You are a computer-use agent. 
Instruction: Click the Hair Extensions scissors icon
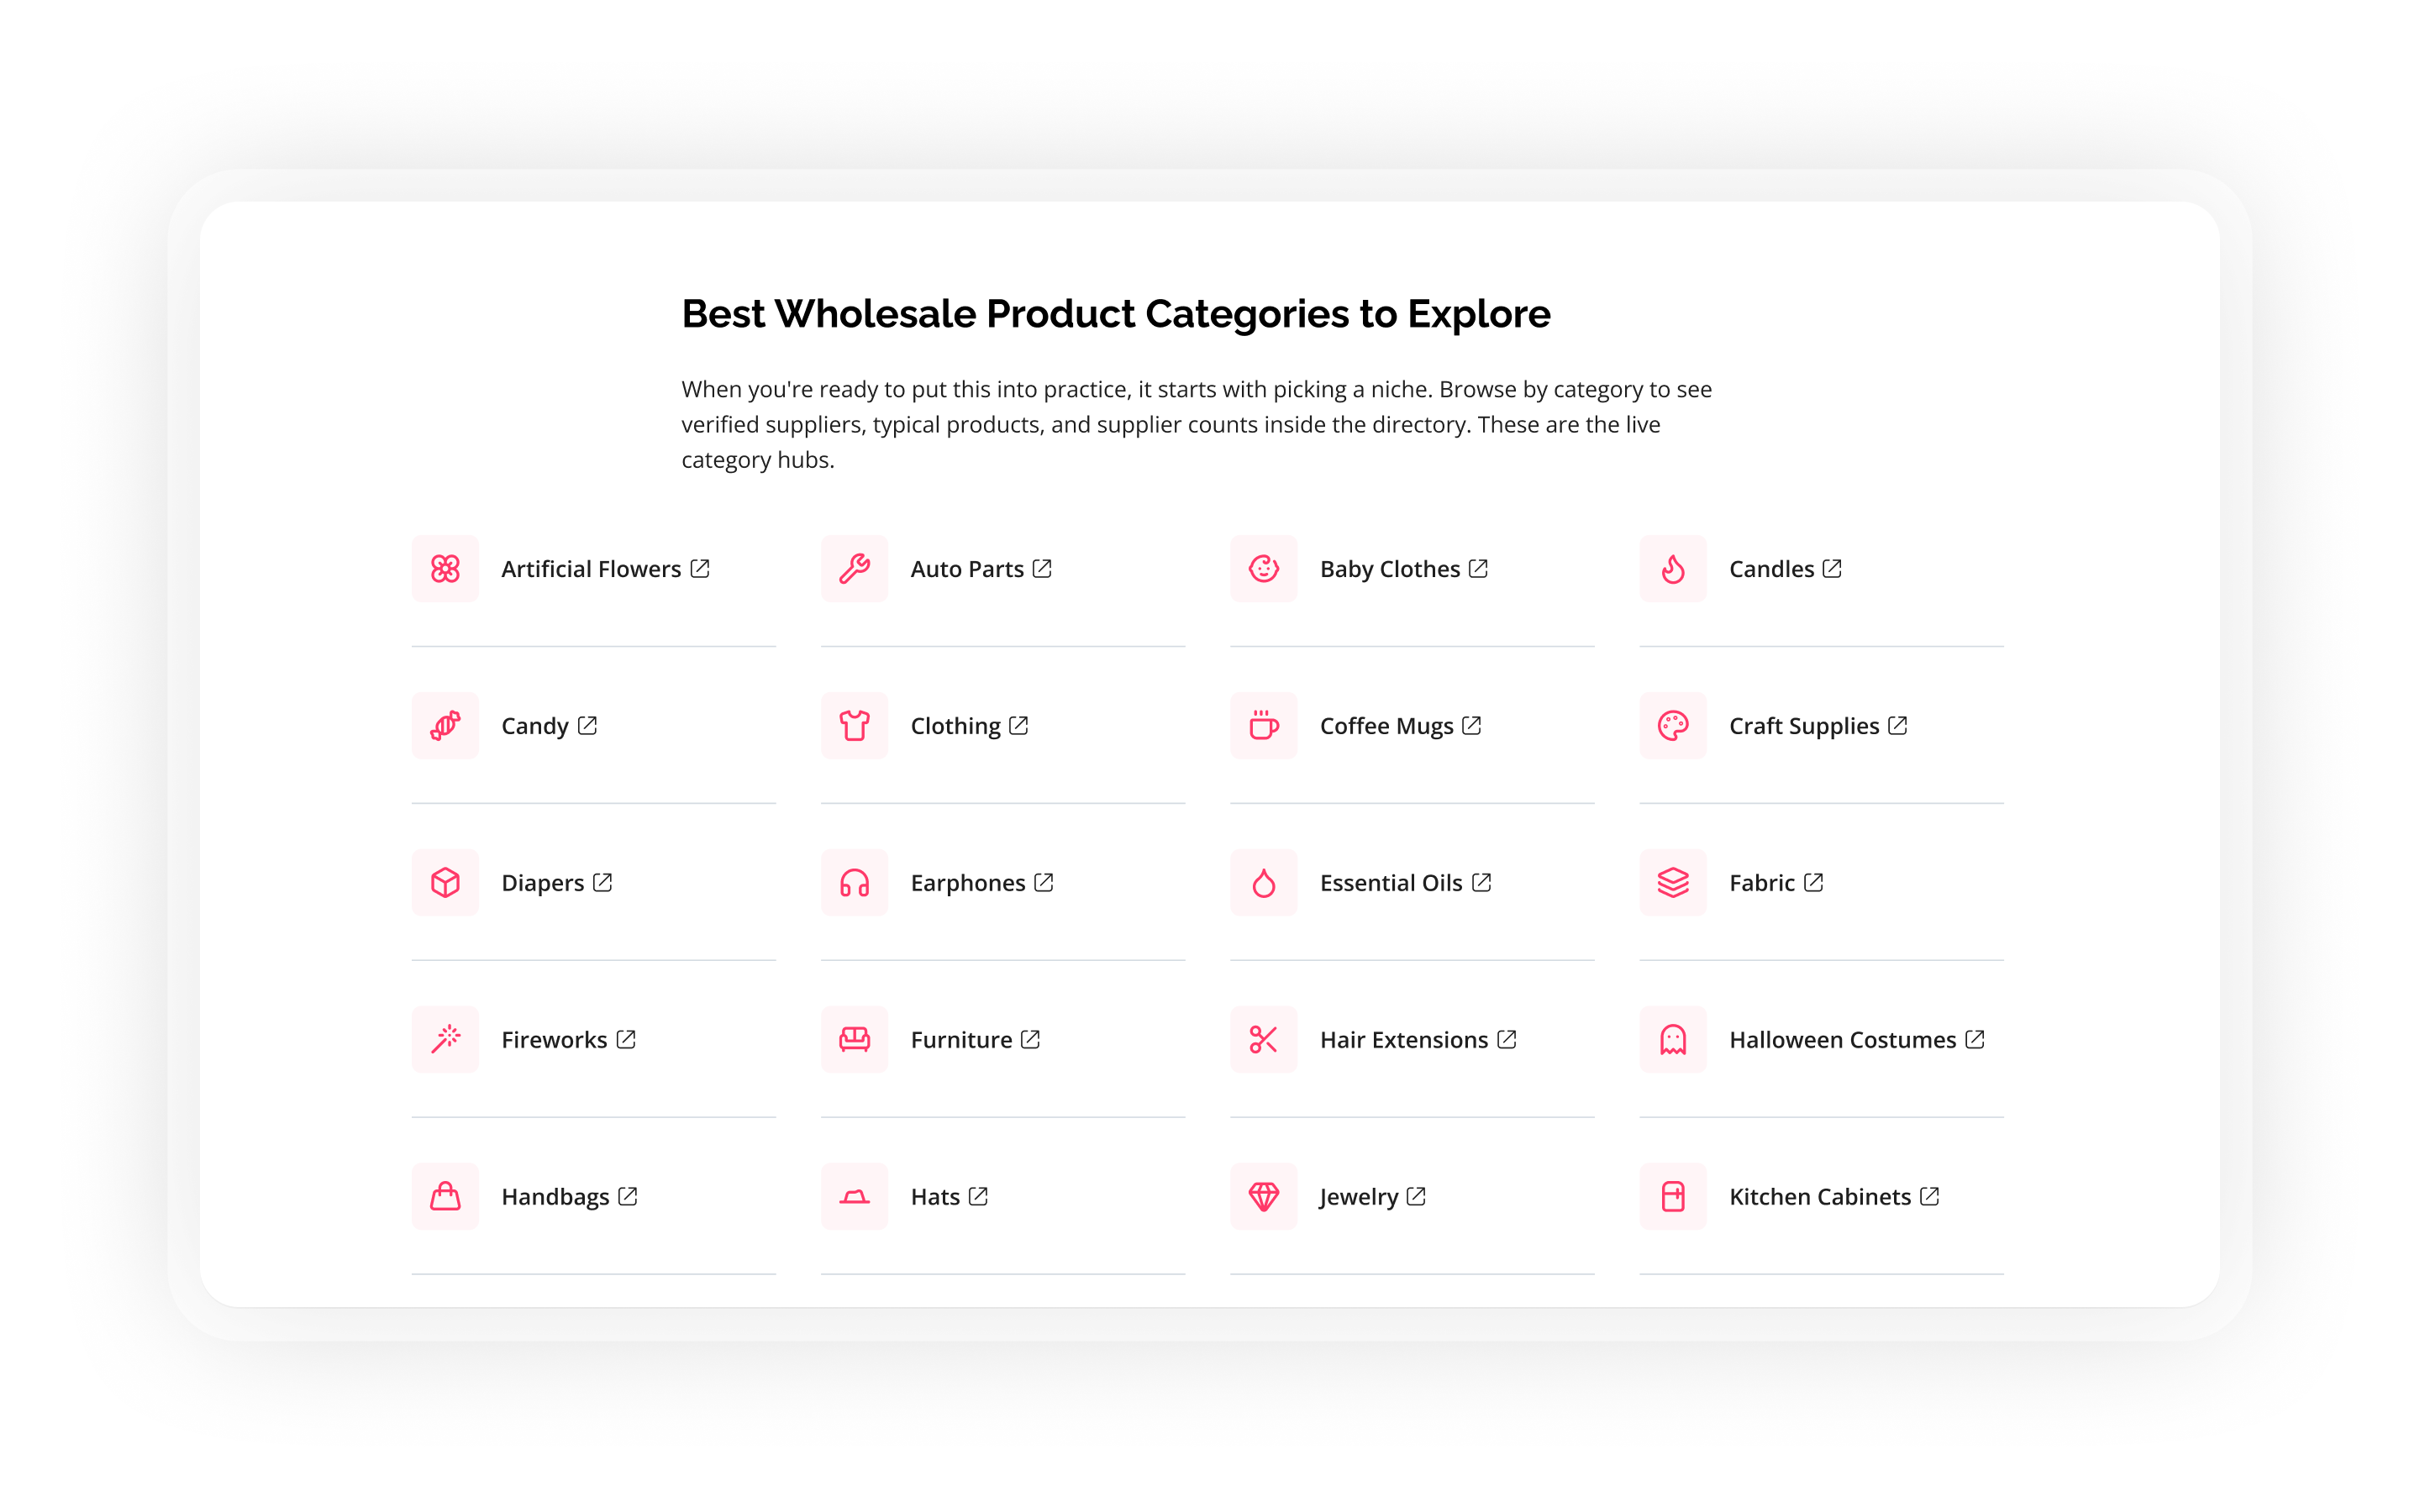pyautogui.click(x=1264, y=1040)
